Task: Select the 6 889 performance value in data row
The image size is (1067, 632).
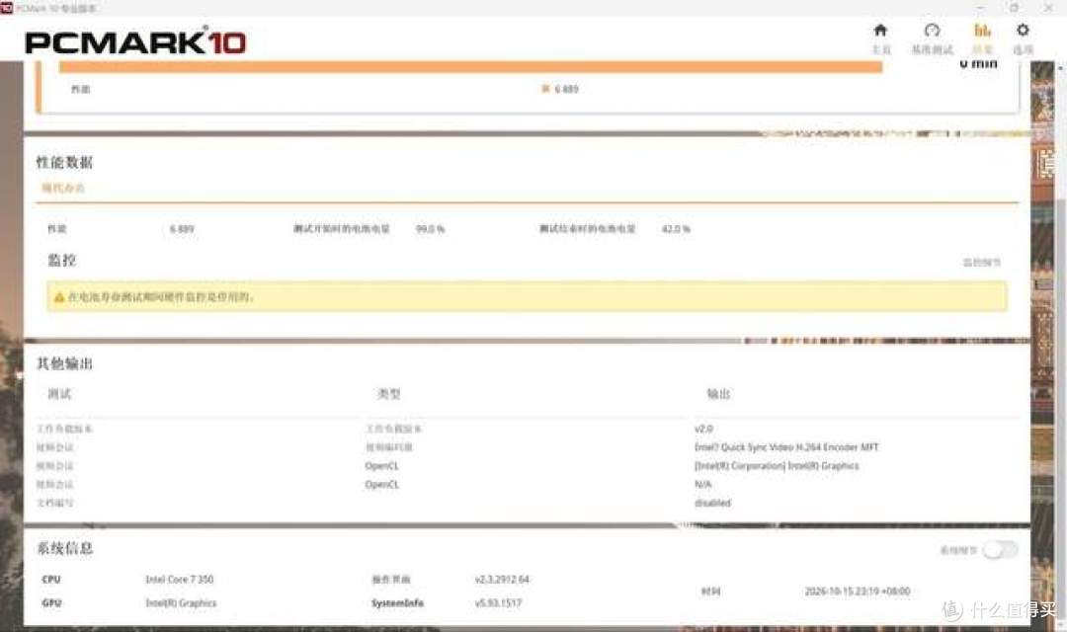Action: coord(182,229)
